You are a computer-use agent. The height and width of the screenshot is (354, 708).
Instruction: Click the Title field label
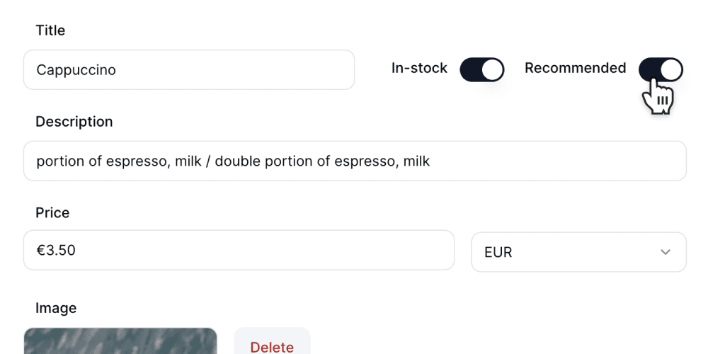50,30
